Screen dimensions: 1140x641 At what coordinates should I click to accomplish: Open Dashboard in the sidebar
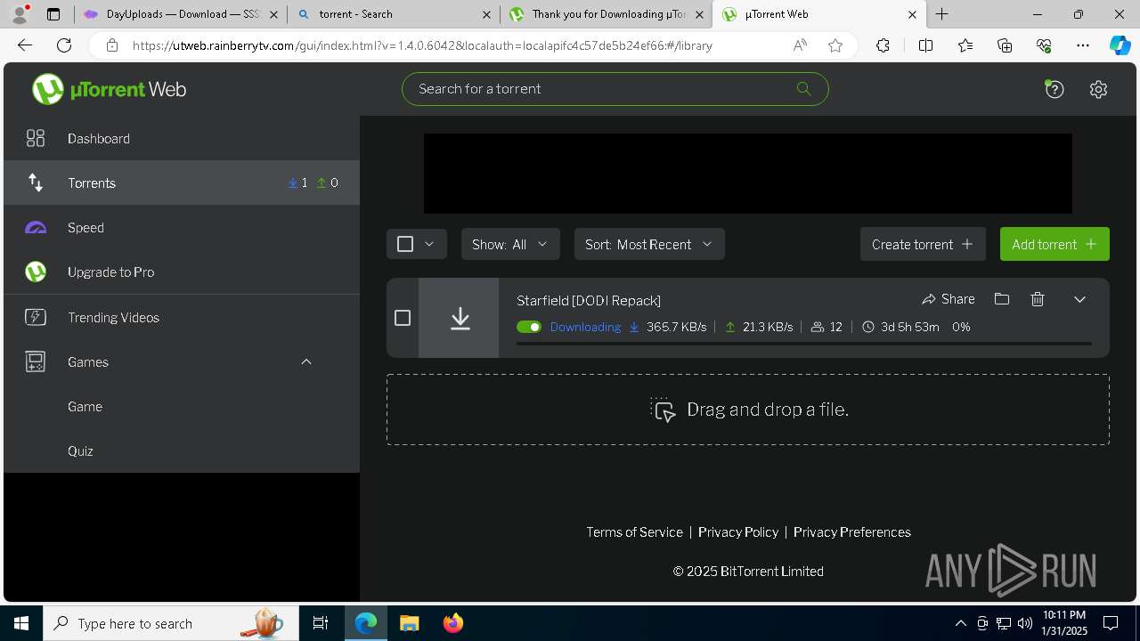(x=182, y=138)
